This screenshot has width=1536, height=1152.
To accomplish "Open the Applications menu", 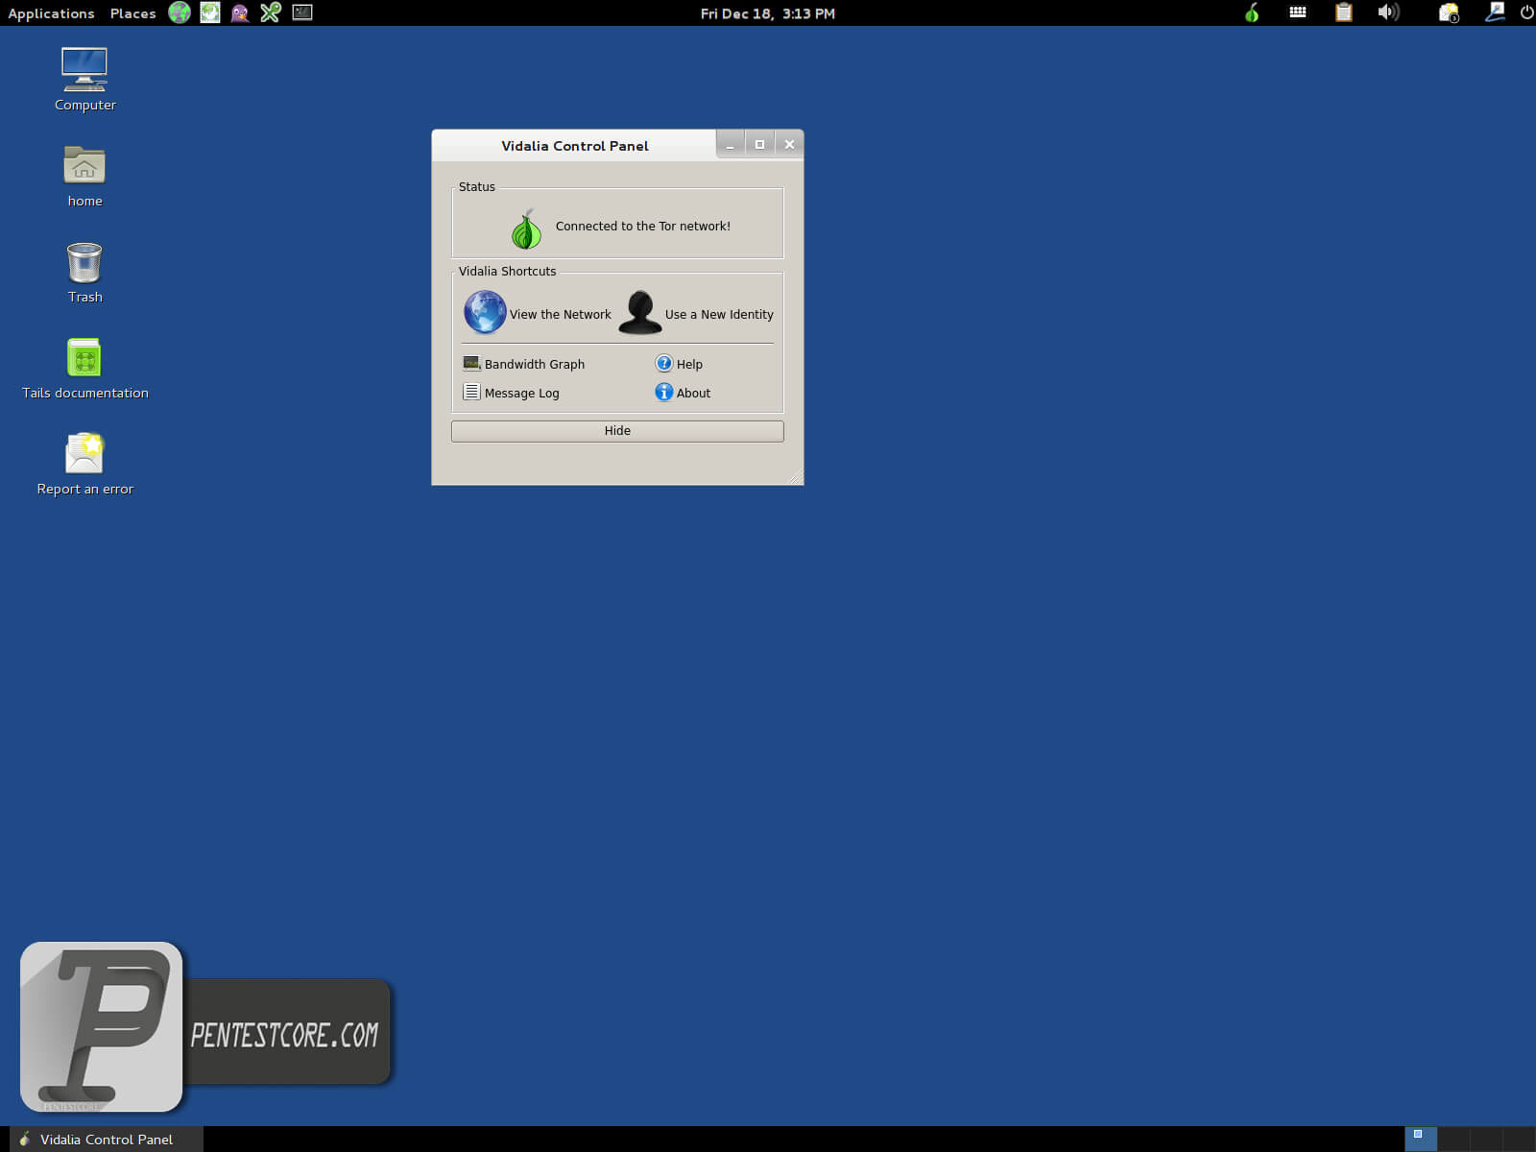I will pyautogui.click(x=51, y=13).
